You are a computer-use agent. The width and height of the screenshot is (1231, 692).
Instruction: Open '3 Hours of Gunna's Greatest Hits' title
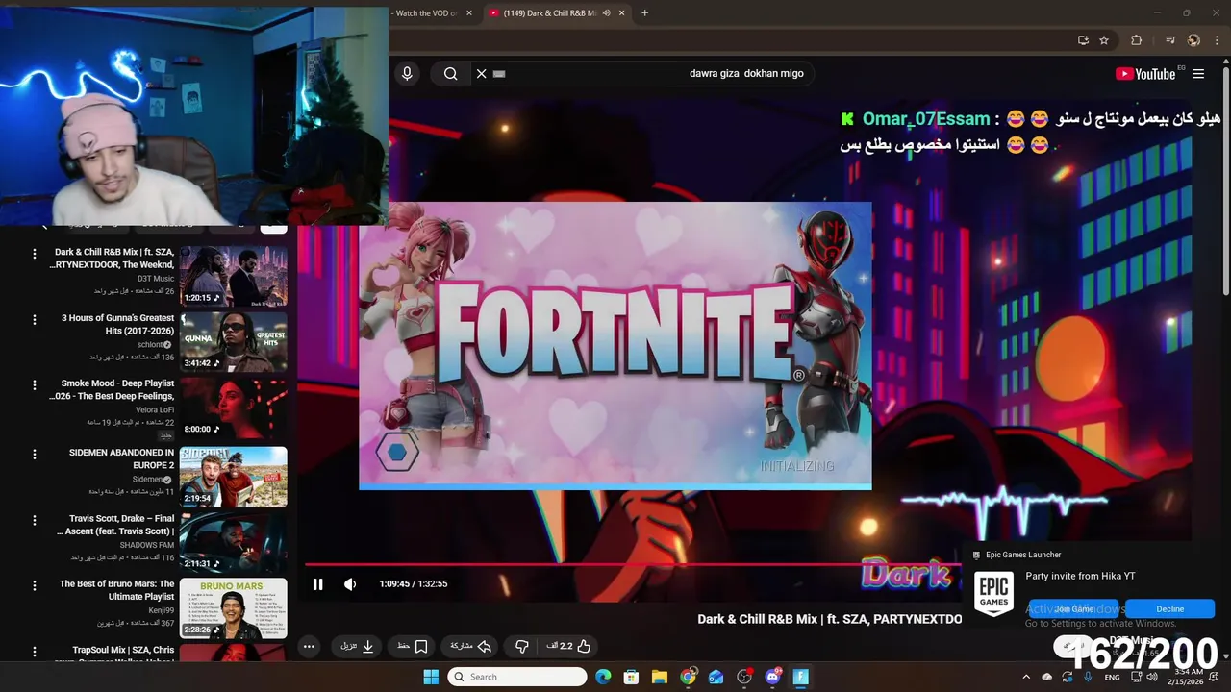[117, 324]
